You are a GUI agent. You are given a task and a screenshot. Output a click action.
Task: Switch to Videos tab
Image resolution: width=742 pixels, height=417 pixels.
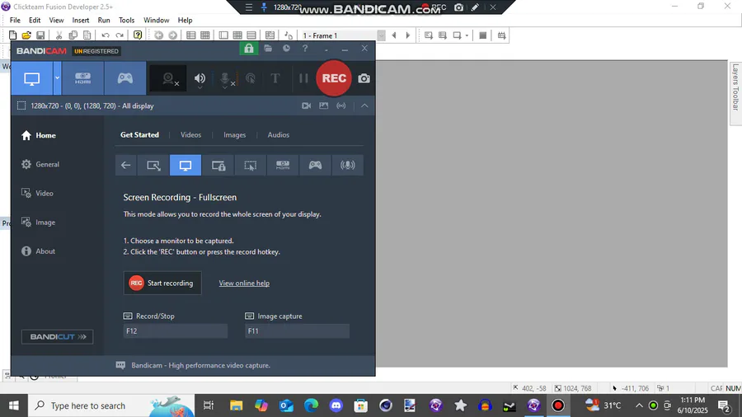(190, 135)
